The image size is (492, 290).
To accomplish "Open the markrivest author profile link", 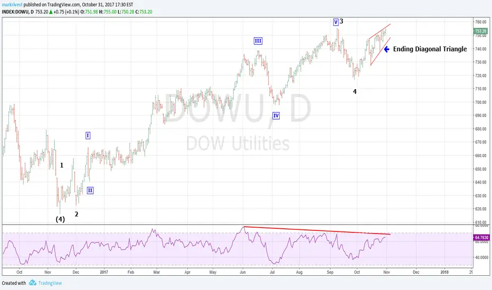I will (x=12, y=5).
